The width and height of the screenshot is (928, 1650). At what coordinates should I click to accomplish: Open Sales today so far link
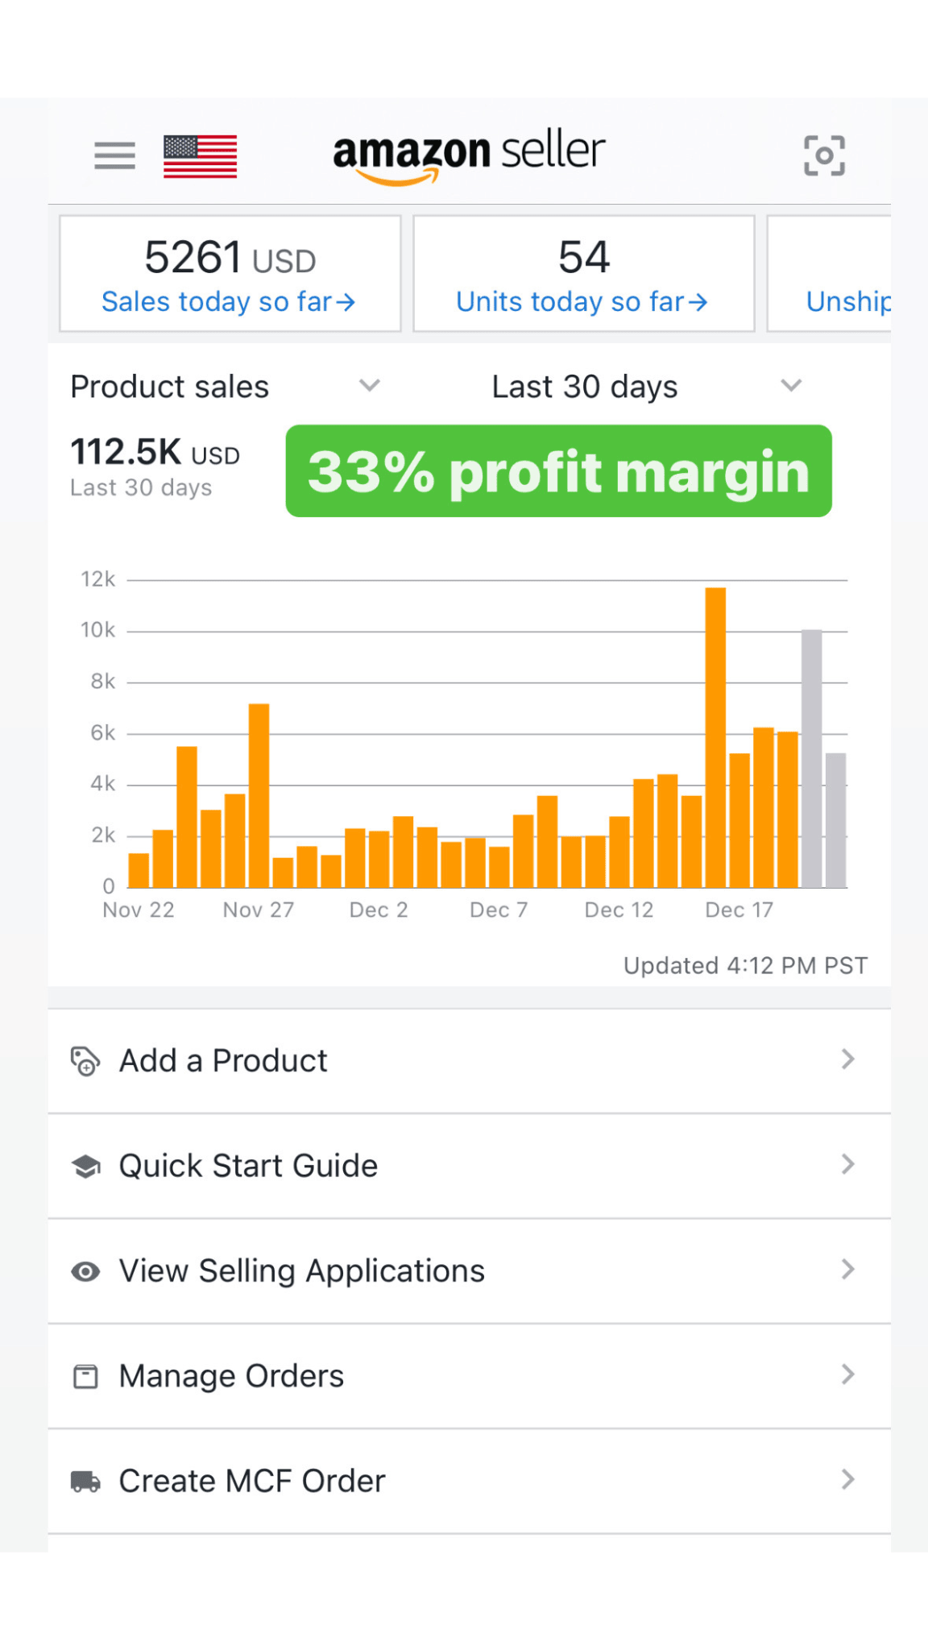click(229, 302)
